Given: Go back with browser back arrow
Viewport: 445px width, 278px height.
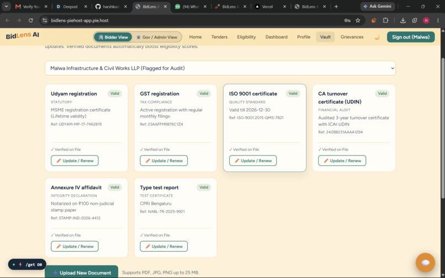Looking at the screenshot, I should (x=7, y=20).
